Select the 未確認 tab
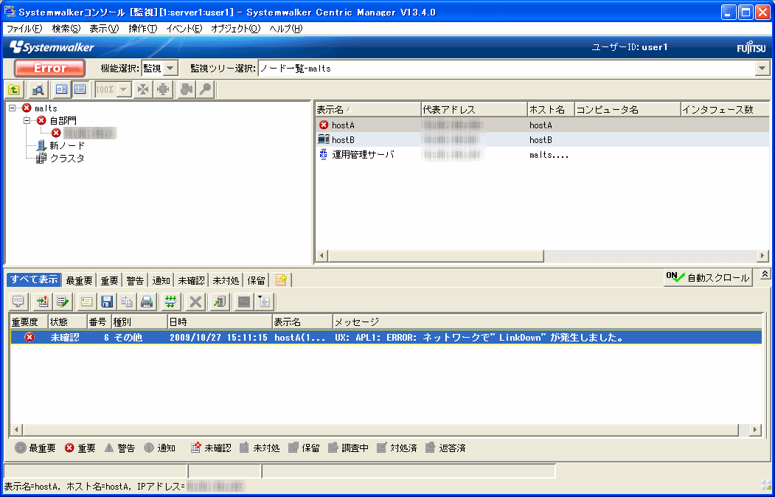Viewport: 775px width, 497px height. [x=191, y=280]
